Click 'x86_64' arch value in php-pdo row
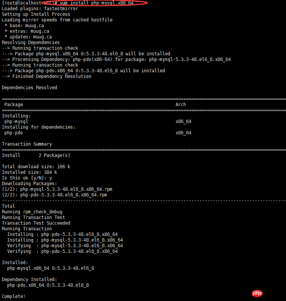Image resolution: width=286 pixels, height=301 pixels. tap(183, 133)
